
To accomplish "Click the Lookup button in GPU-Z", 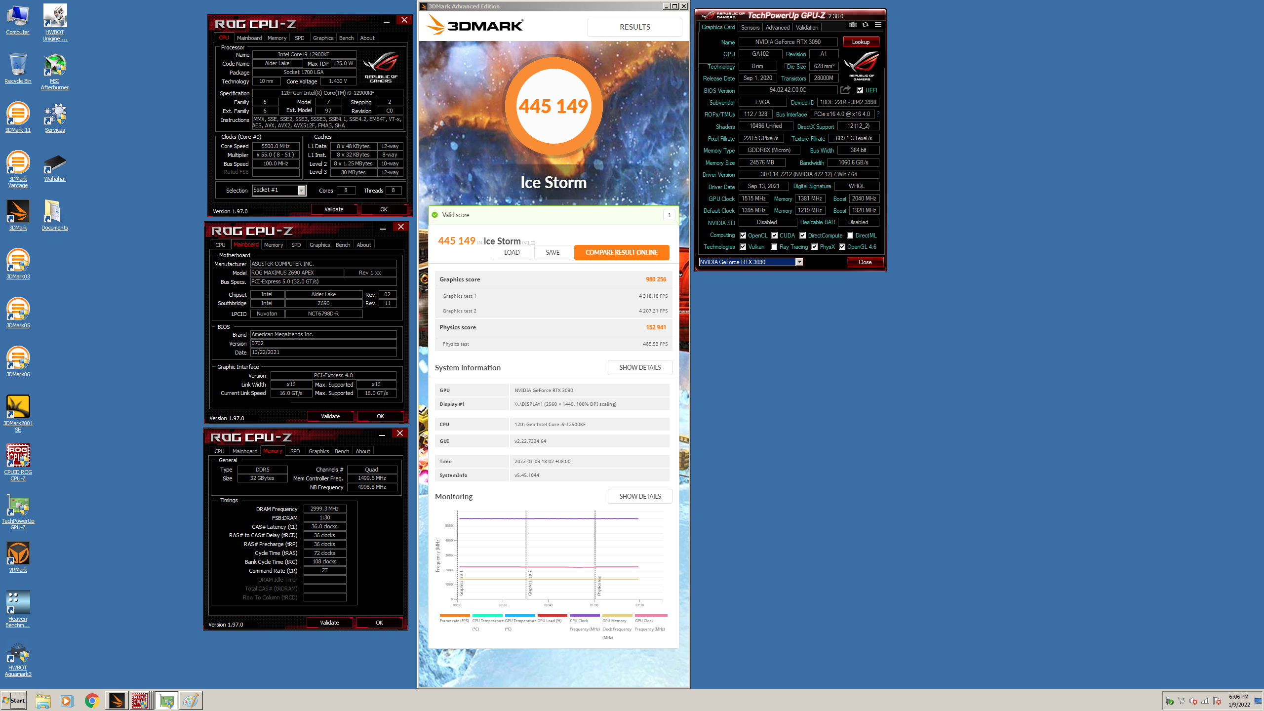I will [x=861, y=42].
